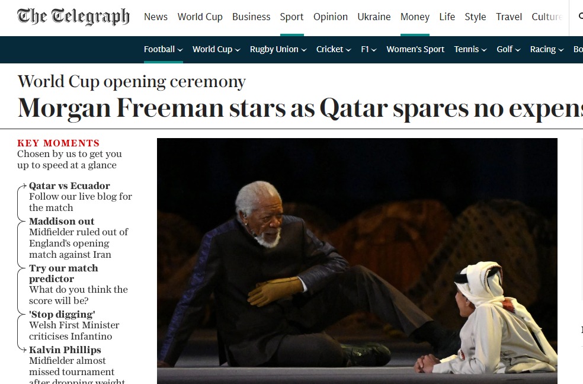583x384 pixels.
Task: Open Women's Sport in the sports bar
Action: (x=415, y=49)
